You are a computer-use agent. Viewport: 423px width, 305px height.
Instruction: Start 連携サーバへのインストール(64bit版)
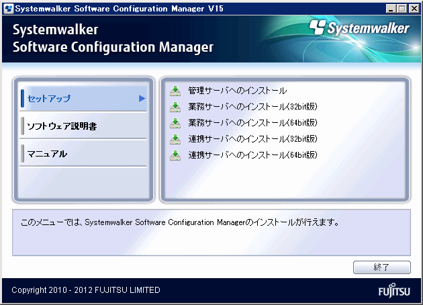pyautogui.click(x=252, y=155)
